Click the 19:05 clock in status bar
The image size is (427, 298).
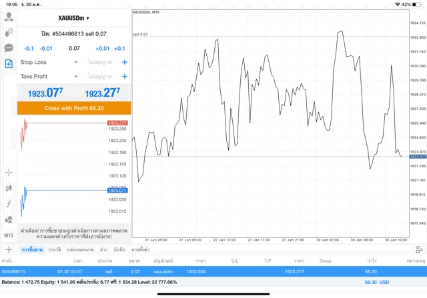pos(12,5)
